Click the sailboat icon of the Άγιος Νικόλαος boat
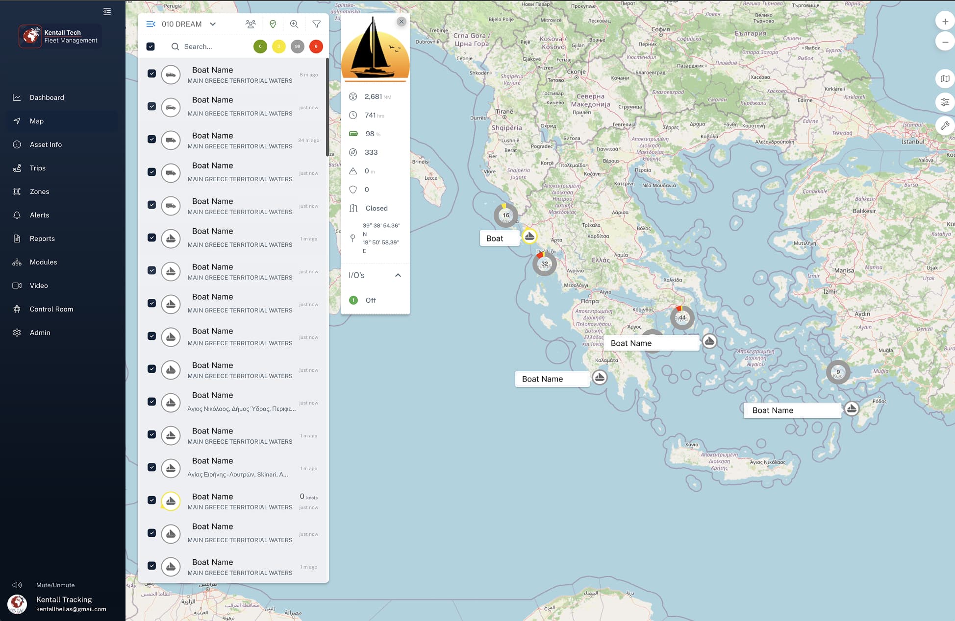The height and width of the screenshot is (621, 955). (171, 403)
